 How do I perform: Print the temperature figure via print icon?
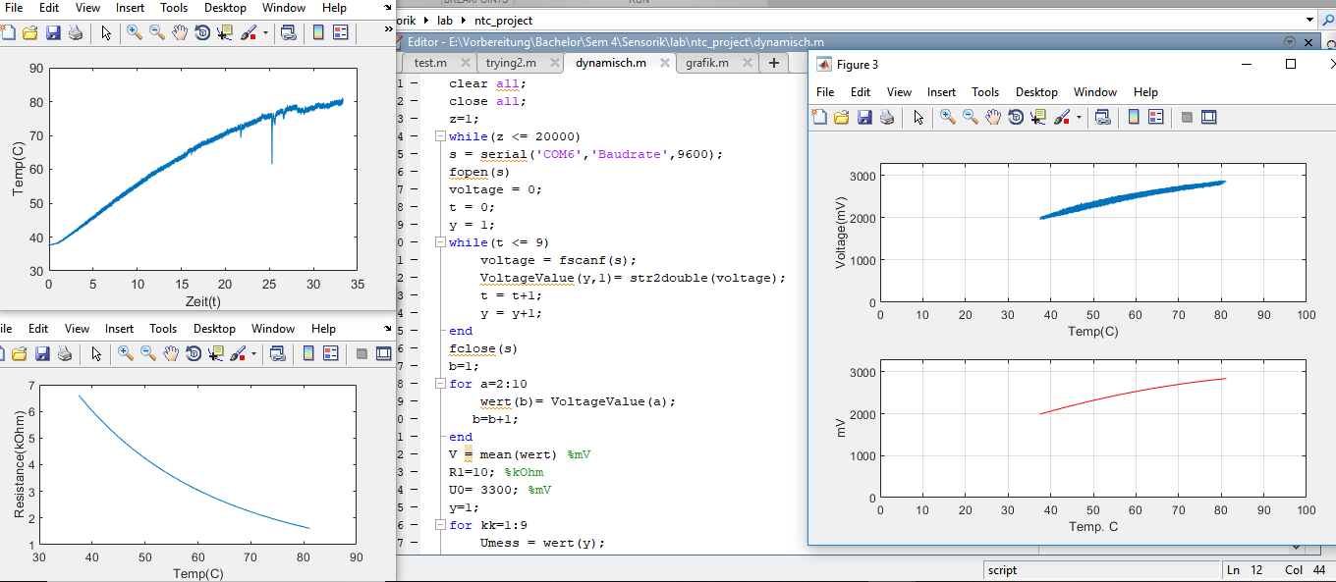75,32
